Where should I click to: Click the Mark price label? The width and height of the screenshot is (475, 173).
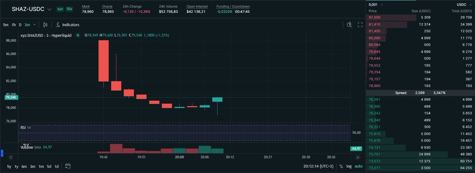(x=86, y=7)
